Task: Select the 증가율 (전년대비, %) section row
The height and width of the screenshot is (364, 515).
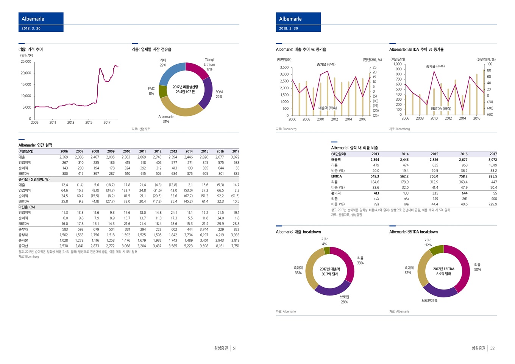Action: click(x=34, y=179)
